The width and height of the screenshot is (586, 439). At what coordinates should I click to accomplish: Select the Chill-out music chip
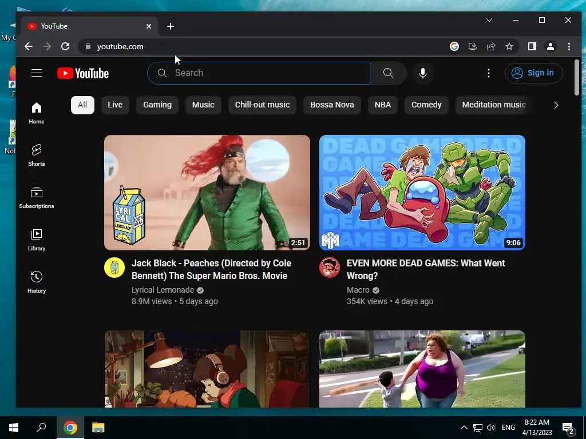[x=262, y=105]
